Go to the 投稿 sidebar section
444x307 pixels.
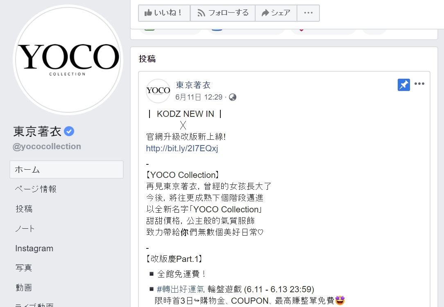tap(24, 209)
